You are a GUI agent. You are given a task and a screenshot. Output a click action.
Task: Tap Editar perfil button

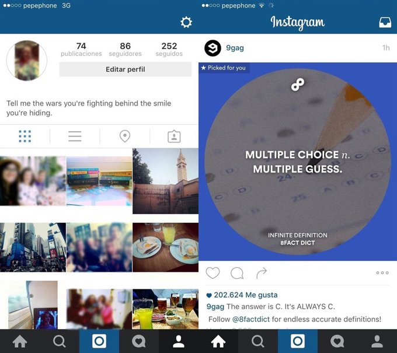point(126,69)
